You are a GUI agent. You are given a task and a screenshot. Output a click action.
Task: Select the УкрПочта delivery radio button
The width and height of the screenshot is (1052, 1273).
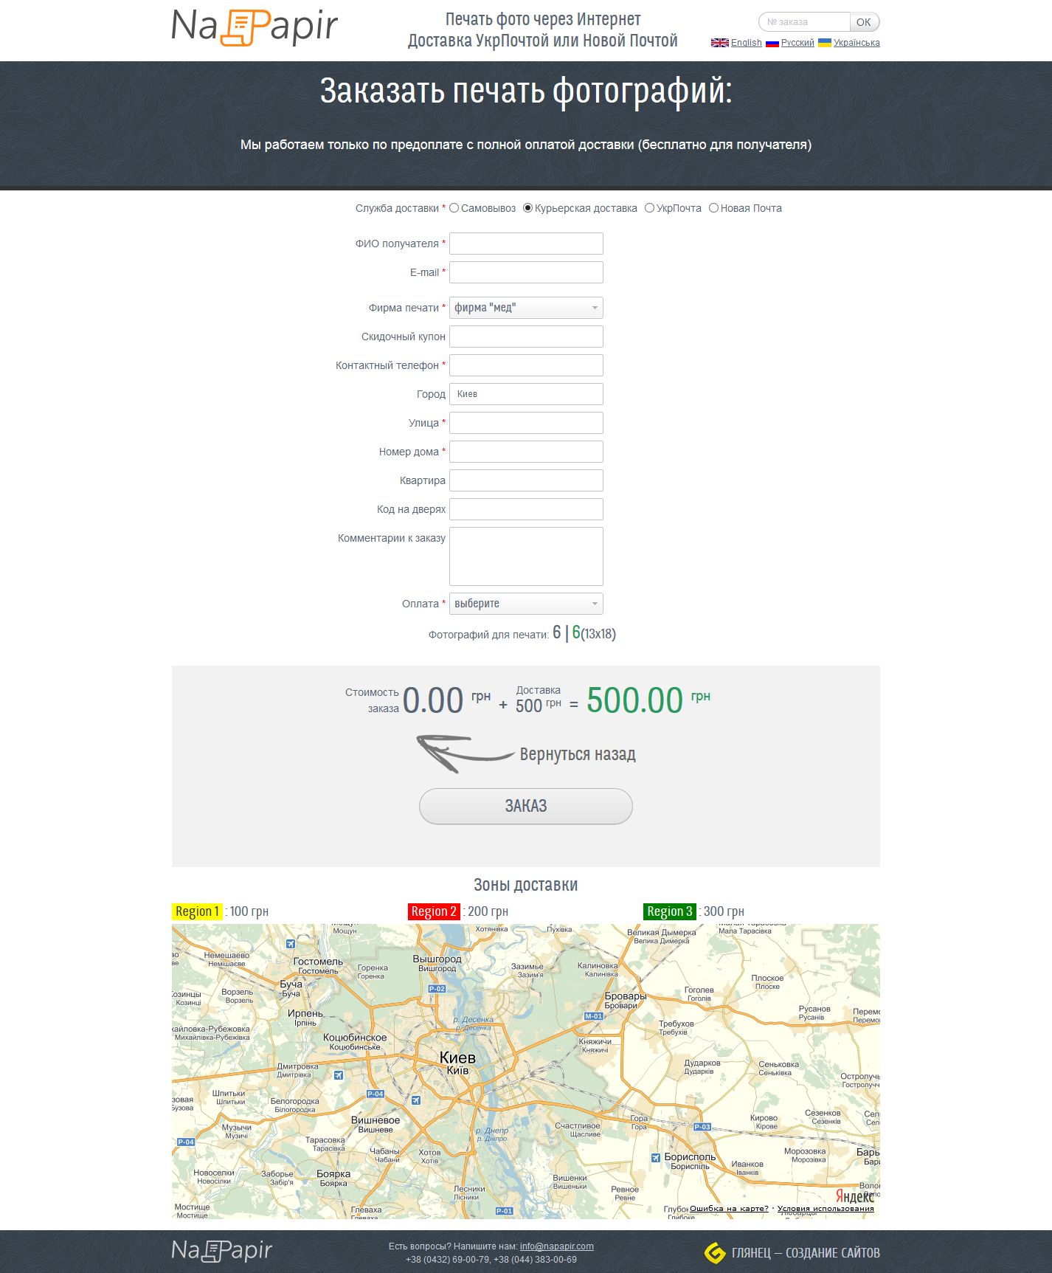[x=650, y=208]
